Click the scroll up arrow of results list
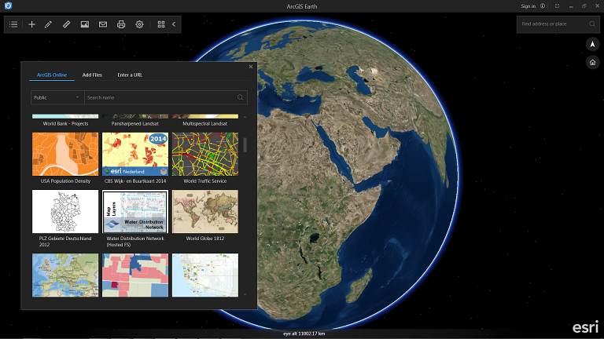The image size is (604, 339). (245, 117)
